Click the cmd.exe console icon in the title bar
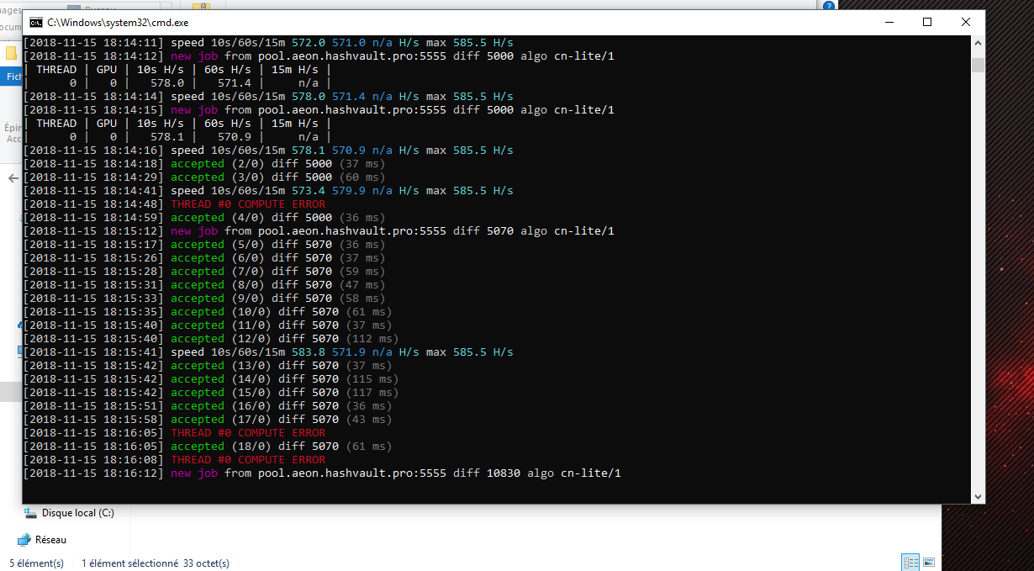 pyautogui.click(x=35, y=23)
